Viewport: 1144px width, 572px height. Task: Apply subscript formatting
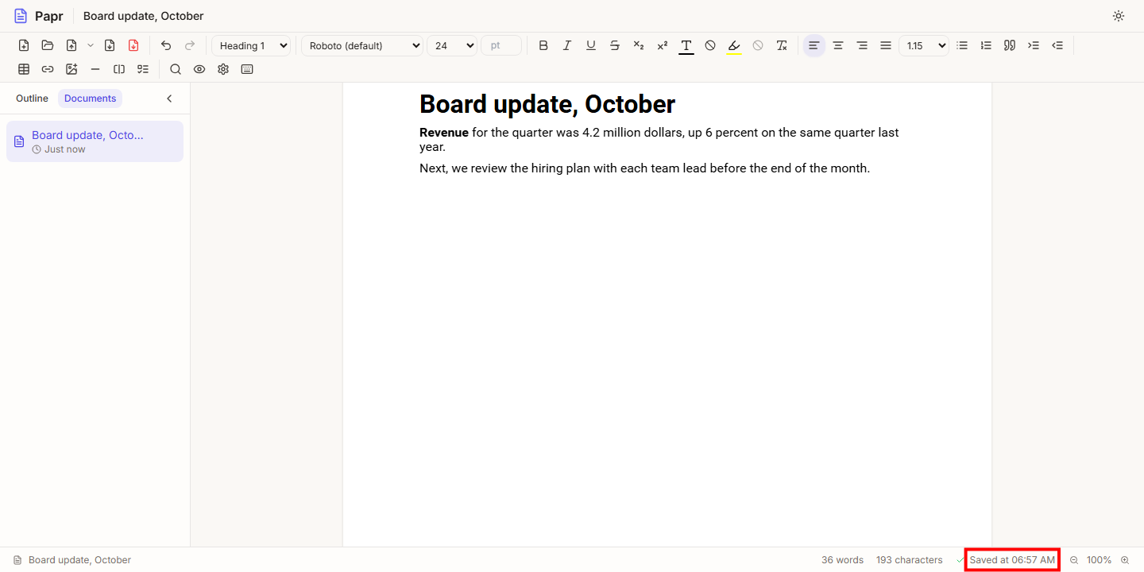639,45
